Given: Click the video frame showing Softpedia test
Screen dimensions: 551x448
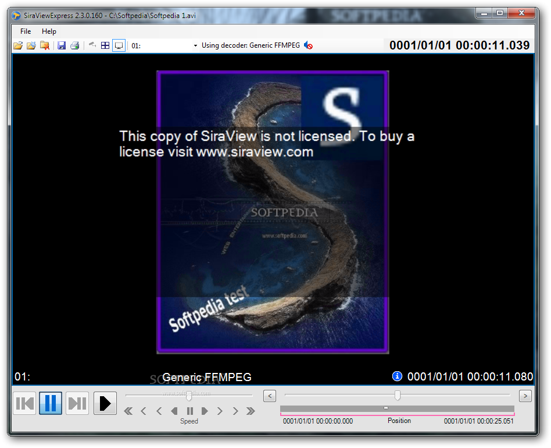Looking at the screenshot, I should point(273,212).
